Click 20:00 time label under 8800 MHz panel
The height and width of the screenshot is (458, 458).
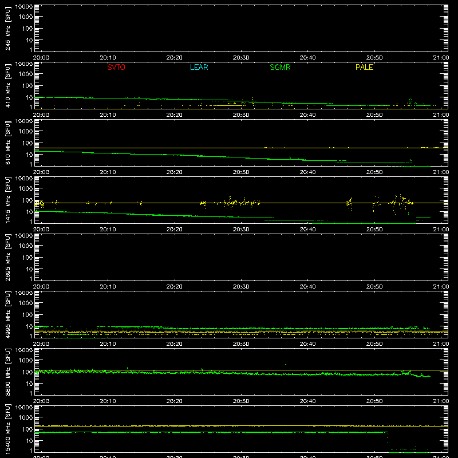point(41,401)
